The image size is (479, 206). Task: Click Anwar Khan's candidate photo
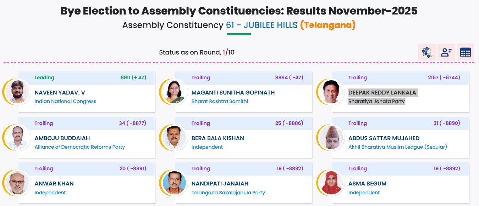17,183
